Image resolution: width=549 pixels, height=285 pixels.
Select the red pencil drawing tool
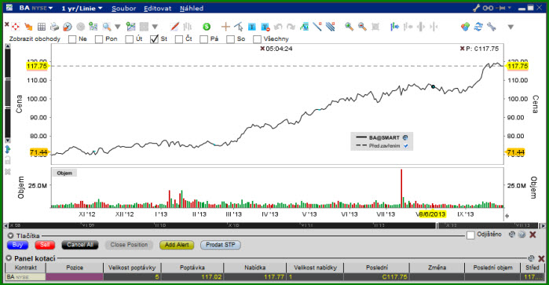point(174,27)
